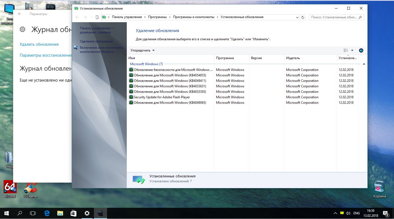
Task: Click the back arrow in Параметры window
Action: pos(20,14)
